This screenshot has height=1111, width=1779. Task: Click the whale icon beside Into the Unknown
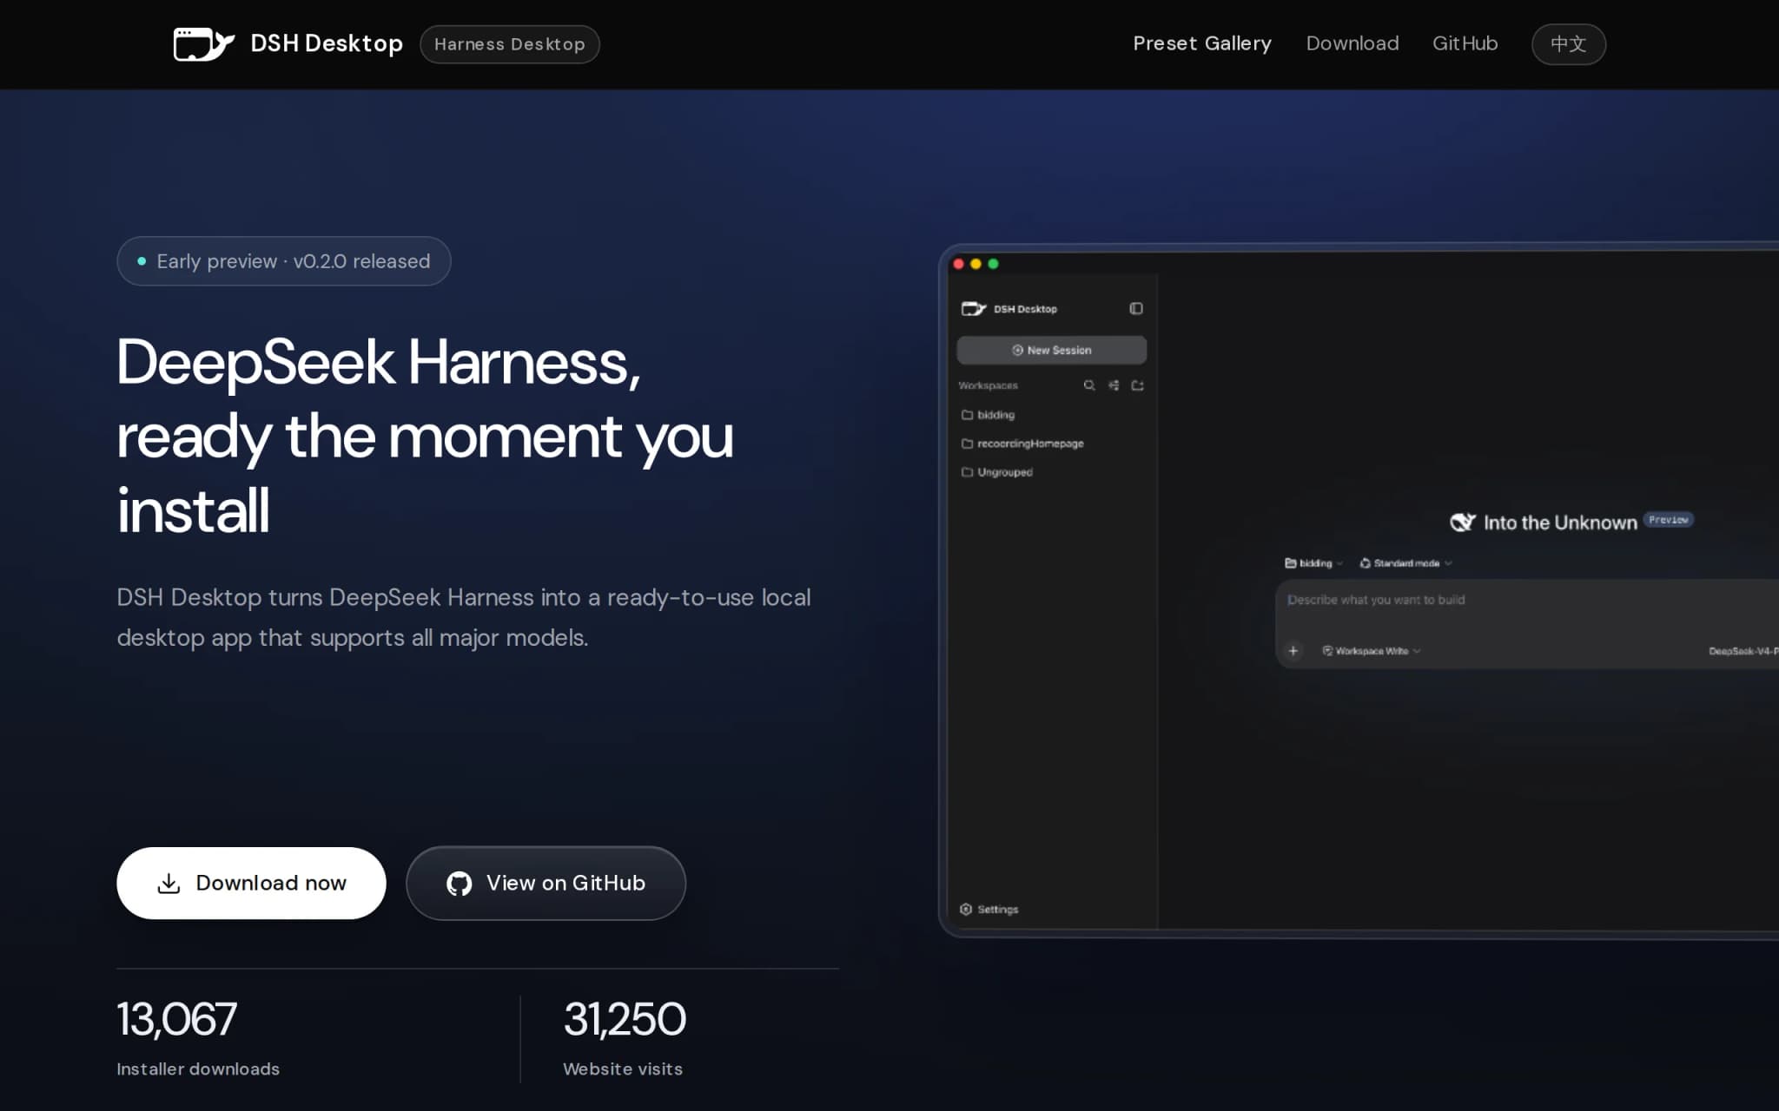coord(1463,522)
